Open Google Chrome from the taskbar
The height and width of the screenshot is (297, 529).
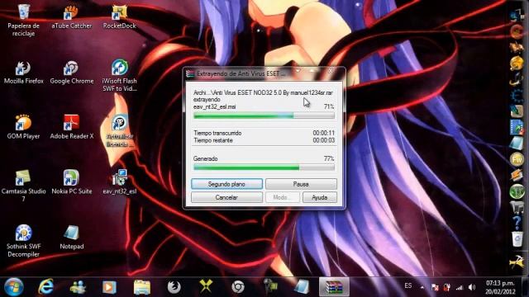coord(238,287)
